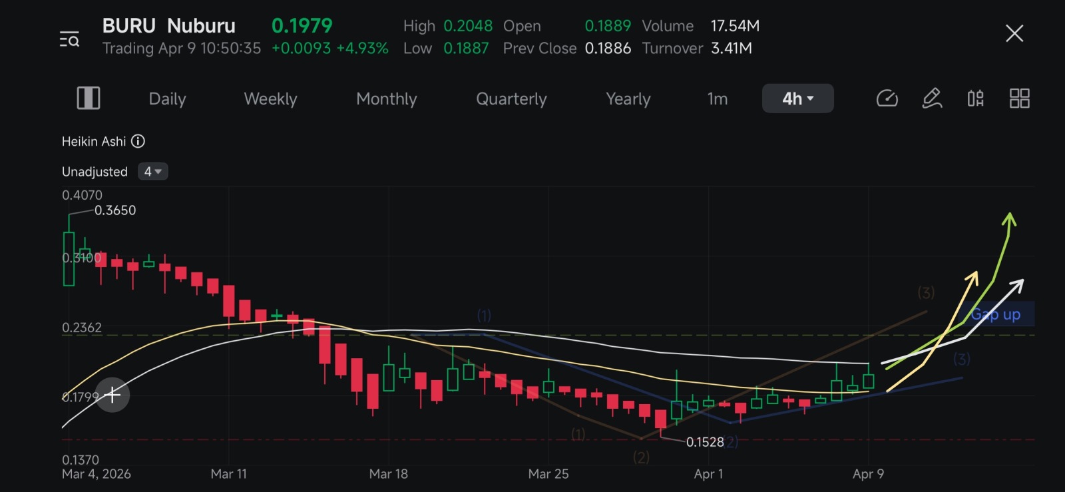
Task: Open the grid multi-chart layout icon
Action: [1019, 99]
